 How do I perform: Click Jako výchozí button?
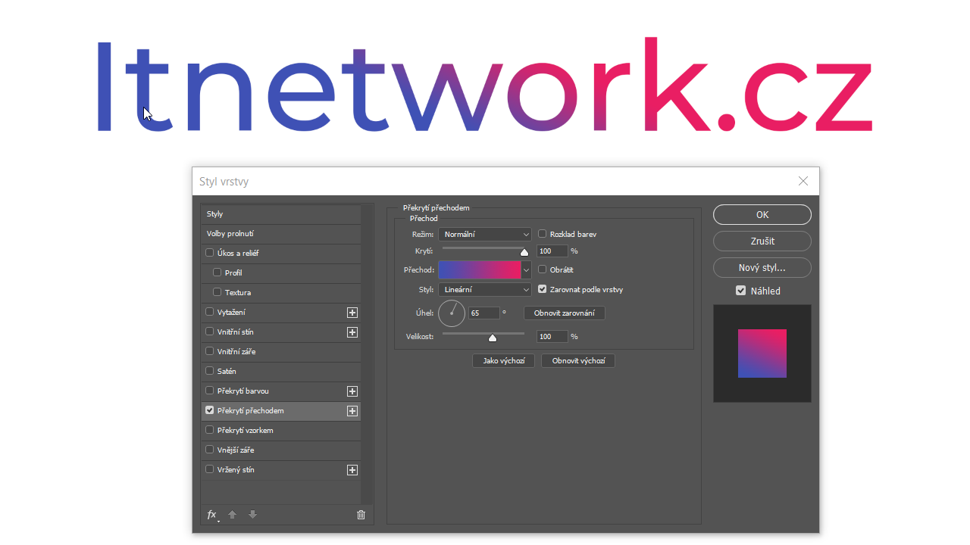coord(503,361)
